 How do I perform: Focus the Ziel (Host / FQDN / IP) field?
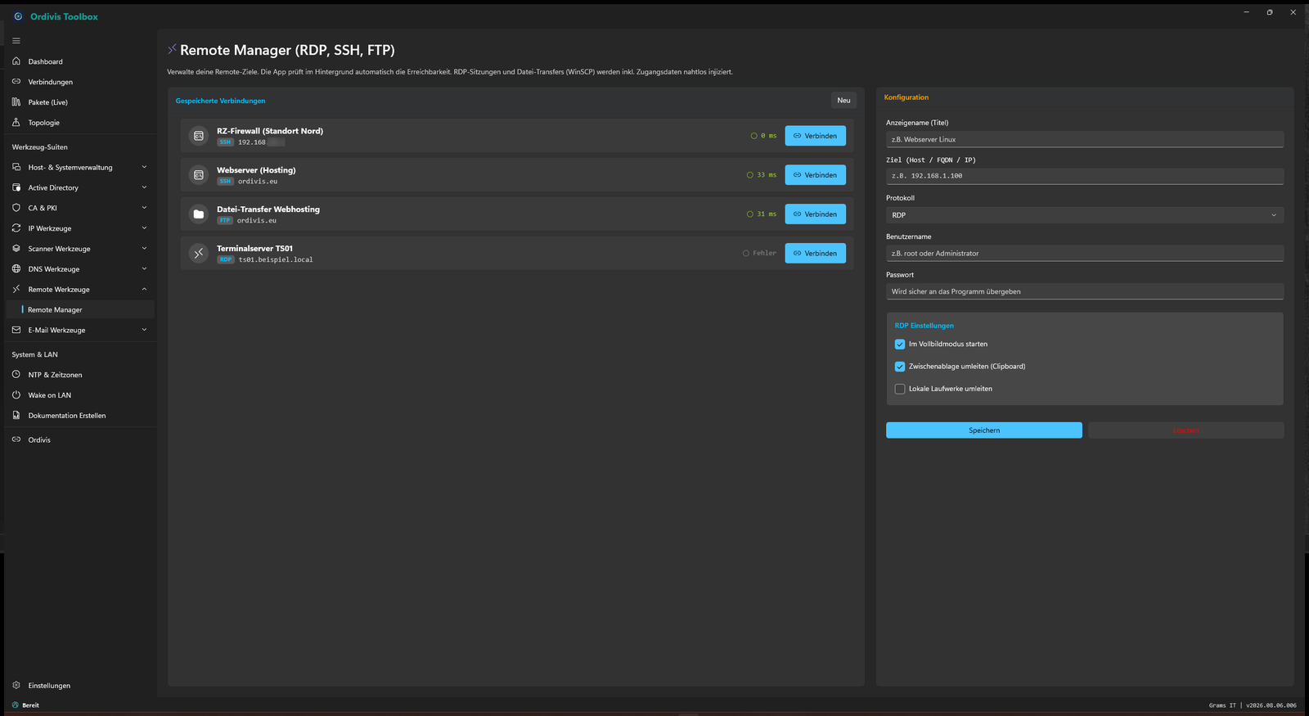coord(1085,176)
